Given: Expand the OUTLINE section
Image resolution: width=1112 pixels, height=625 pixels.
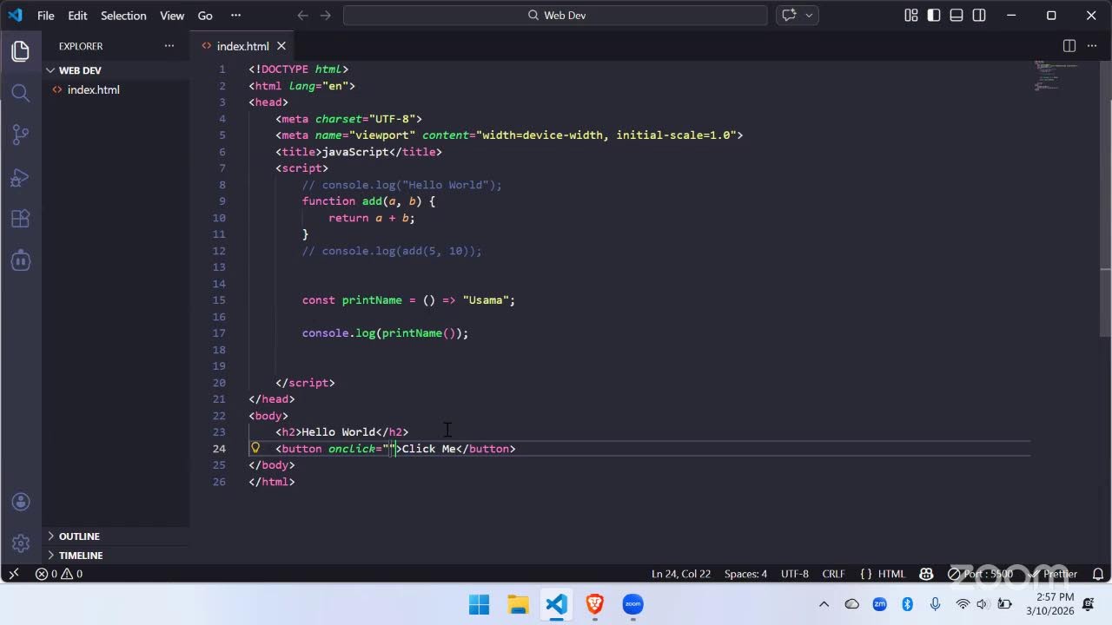Looking at the screenshot, I should coord(116,536).
